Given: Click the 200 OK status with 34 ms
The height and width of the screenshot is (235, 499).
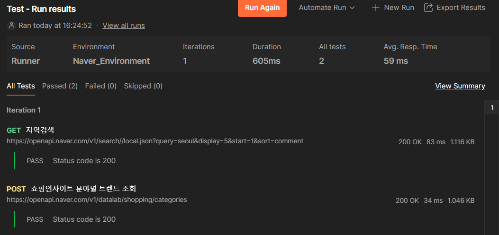Looking at the screenshot, I should 408,200.
